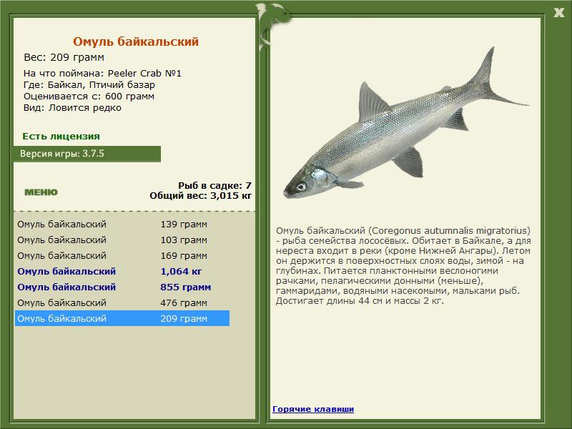
Task: Select the highlighted 209 грамм fish row
Action: (x=122, y=318)
